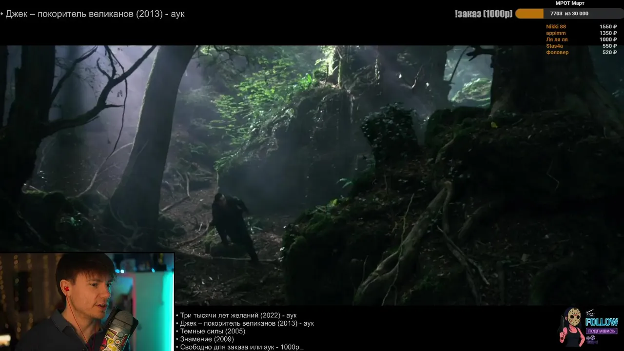Screen dimensions: 624x351
Task: Click the bottom queue item 'Джек – покоритель великанов (2013) - аук'
Action: [x=247, y=323]
